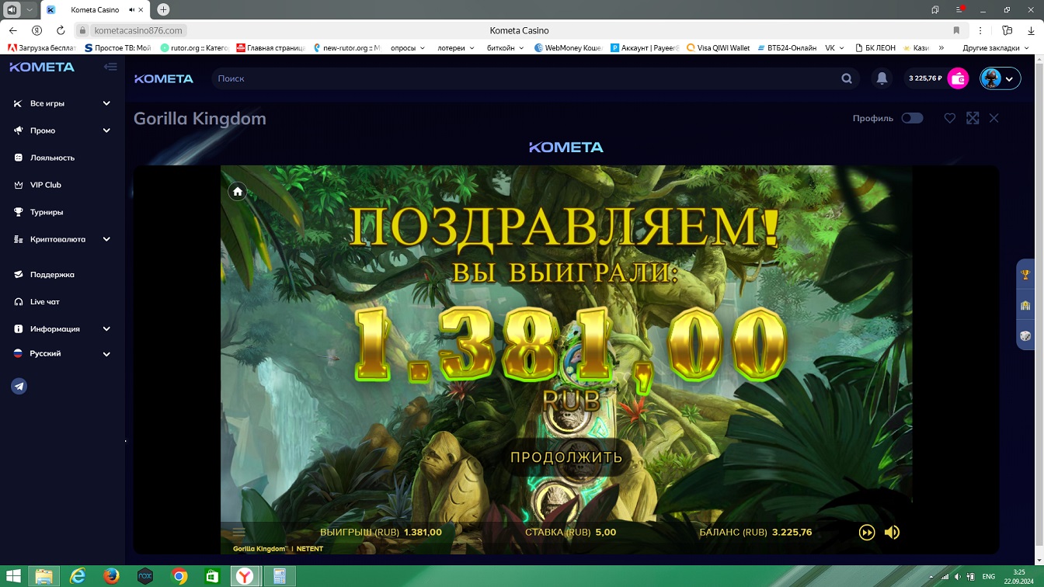The image size is (1044, 587).
Task: Open a new browser tab
Action: tap(163, 10)
